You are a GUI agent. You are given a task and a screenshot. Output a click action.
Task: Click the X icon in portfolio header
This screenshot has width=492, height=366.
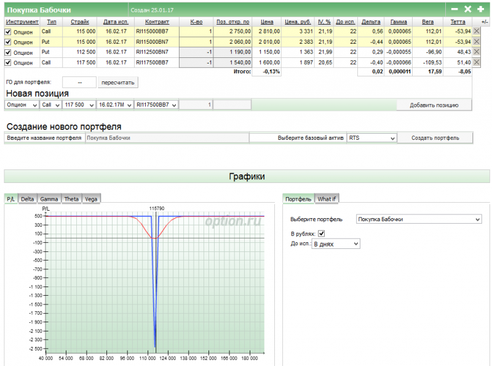[x=467, y=9]
